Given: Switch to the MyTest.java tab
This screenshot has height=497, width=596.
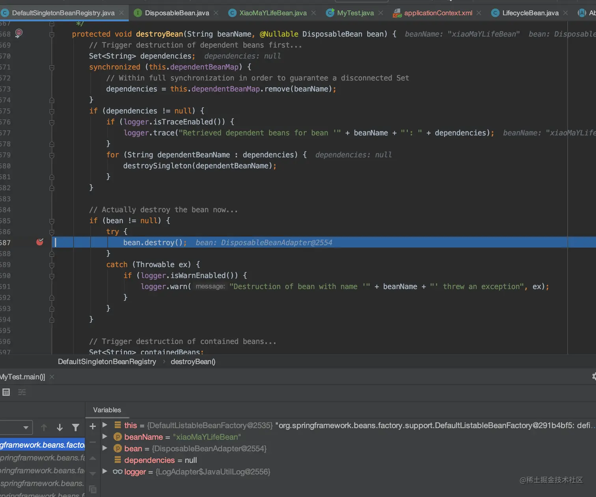Looking at the screenshot, I should click(355, 13).
